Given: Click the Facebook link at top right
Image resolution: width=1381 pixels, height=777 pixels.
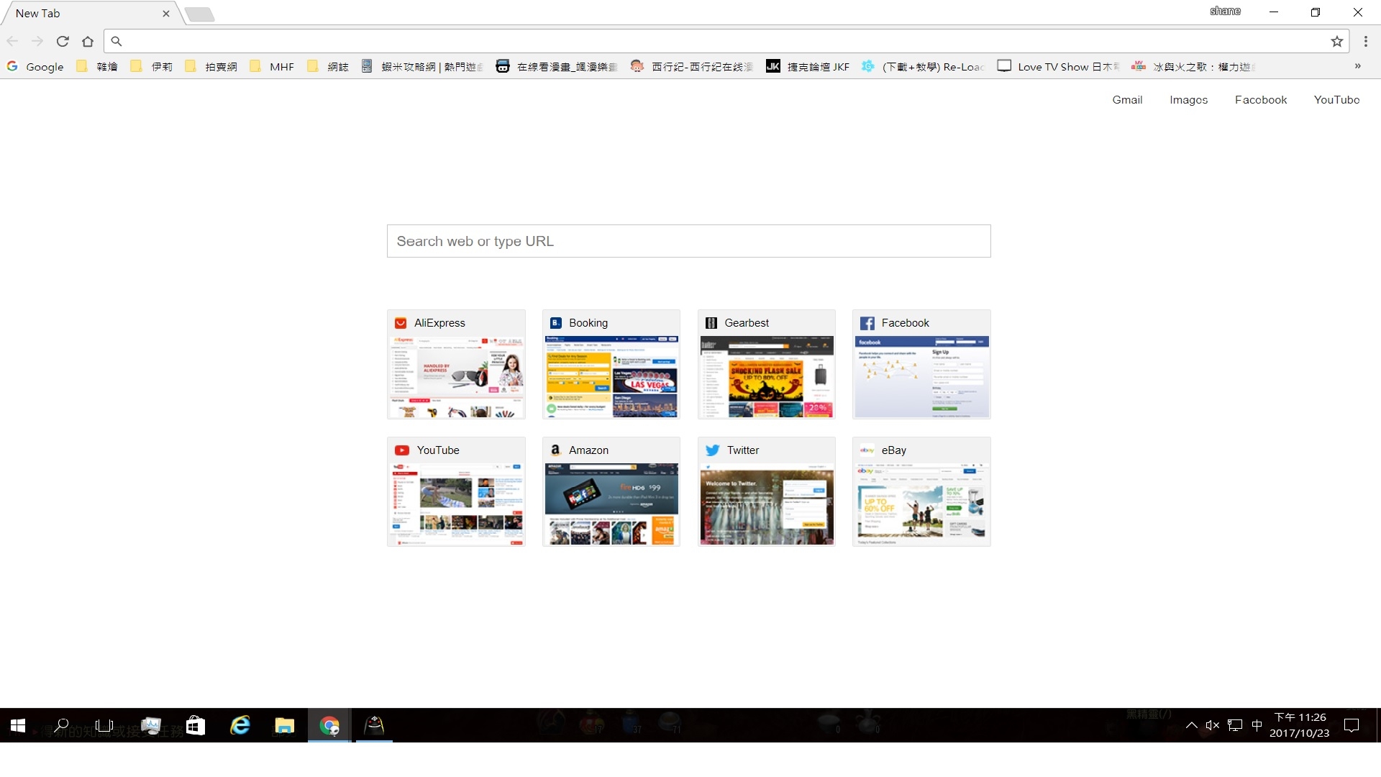Looking at the screenshot, I should coord(1260,100).
